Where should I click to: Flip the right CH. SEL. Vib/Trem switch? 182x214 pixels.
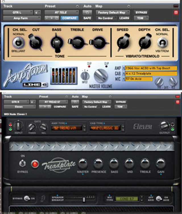[x=162, y=43]
